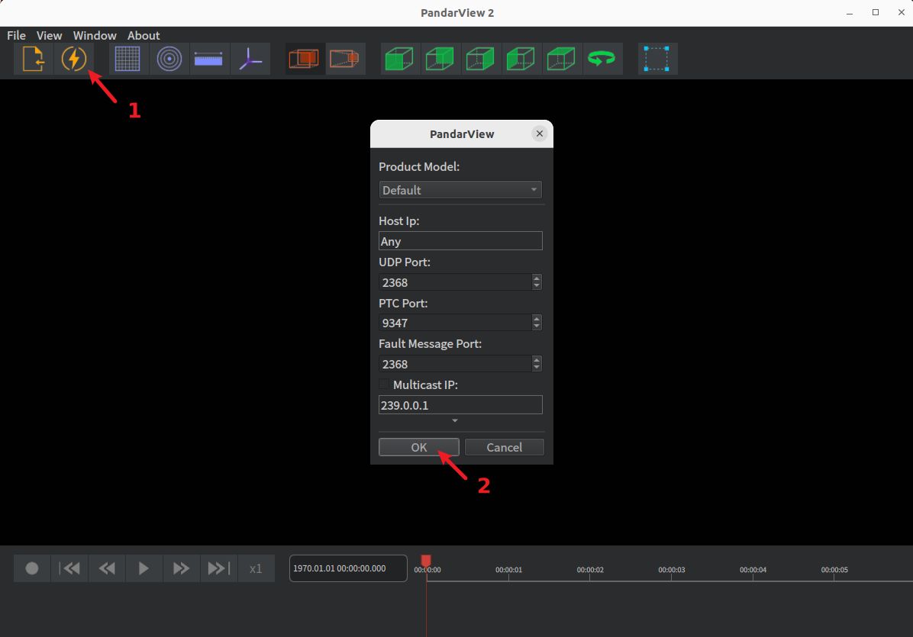
Task: Click the 00:00:03 timeline mark
Action: tap(671, 570)
